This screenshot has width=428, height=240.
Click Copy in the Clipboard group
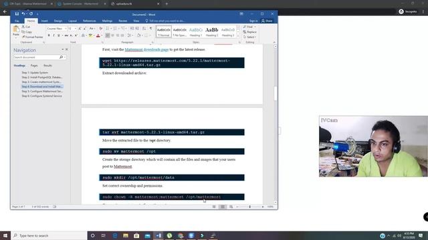pos(27,32)
